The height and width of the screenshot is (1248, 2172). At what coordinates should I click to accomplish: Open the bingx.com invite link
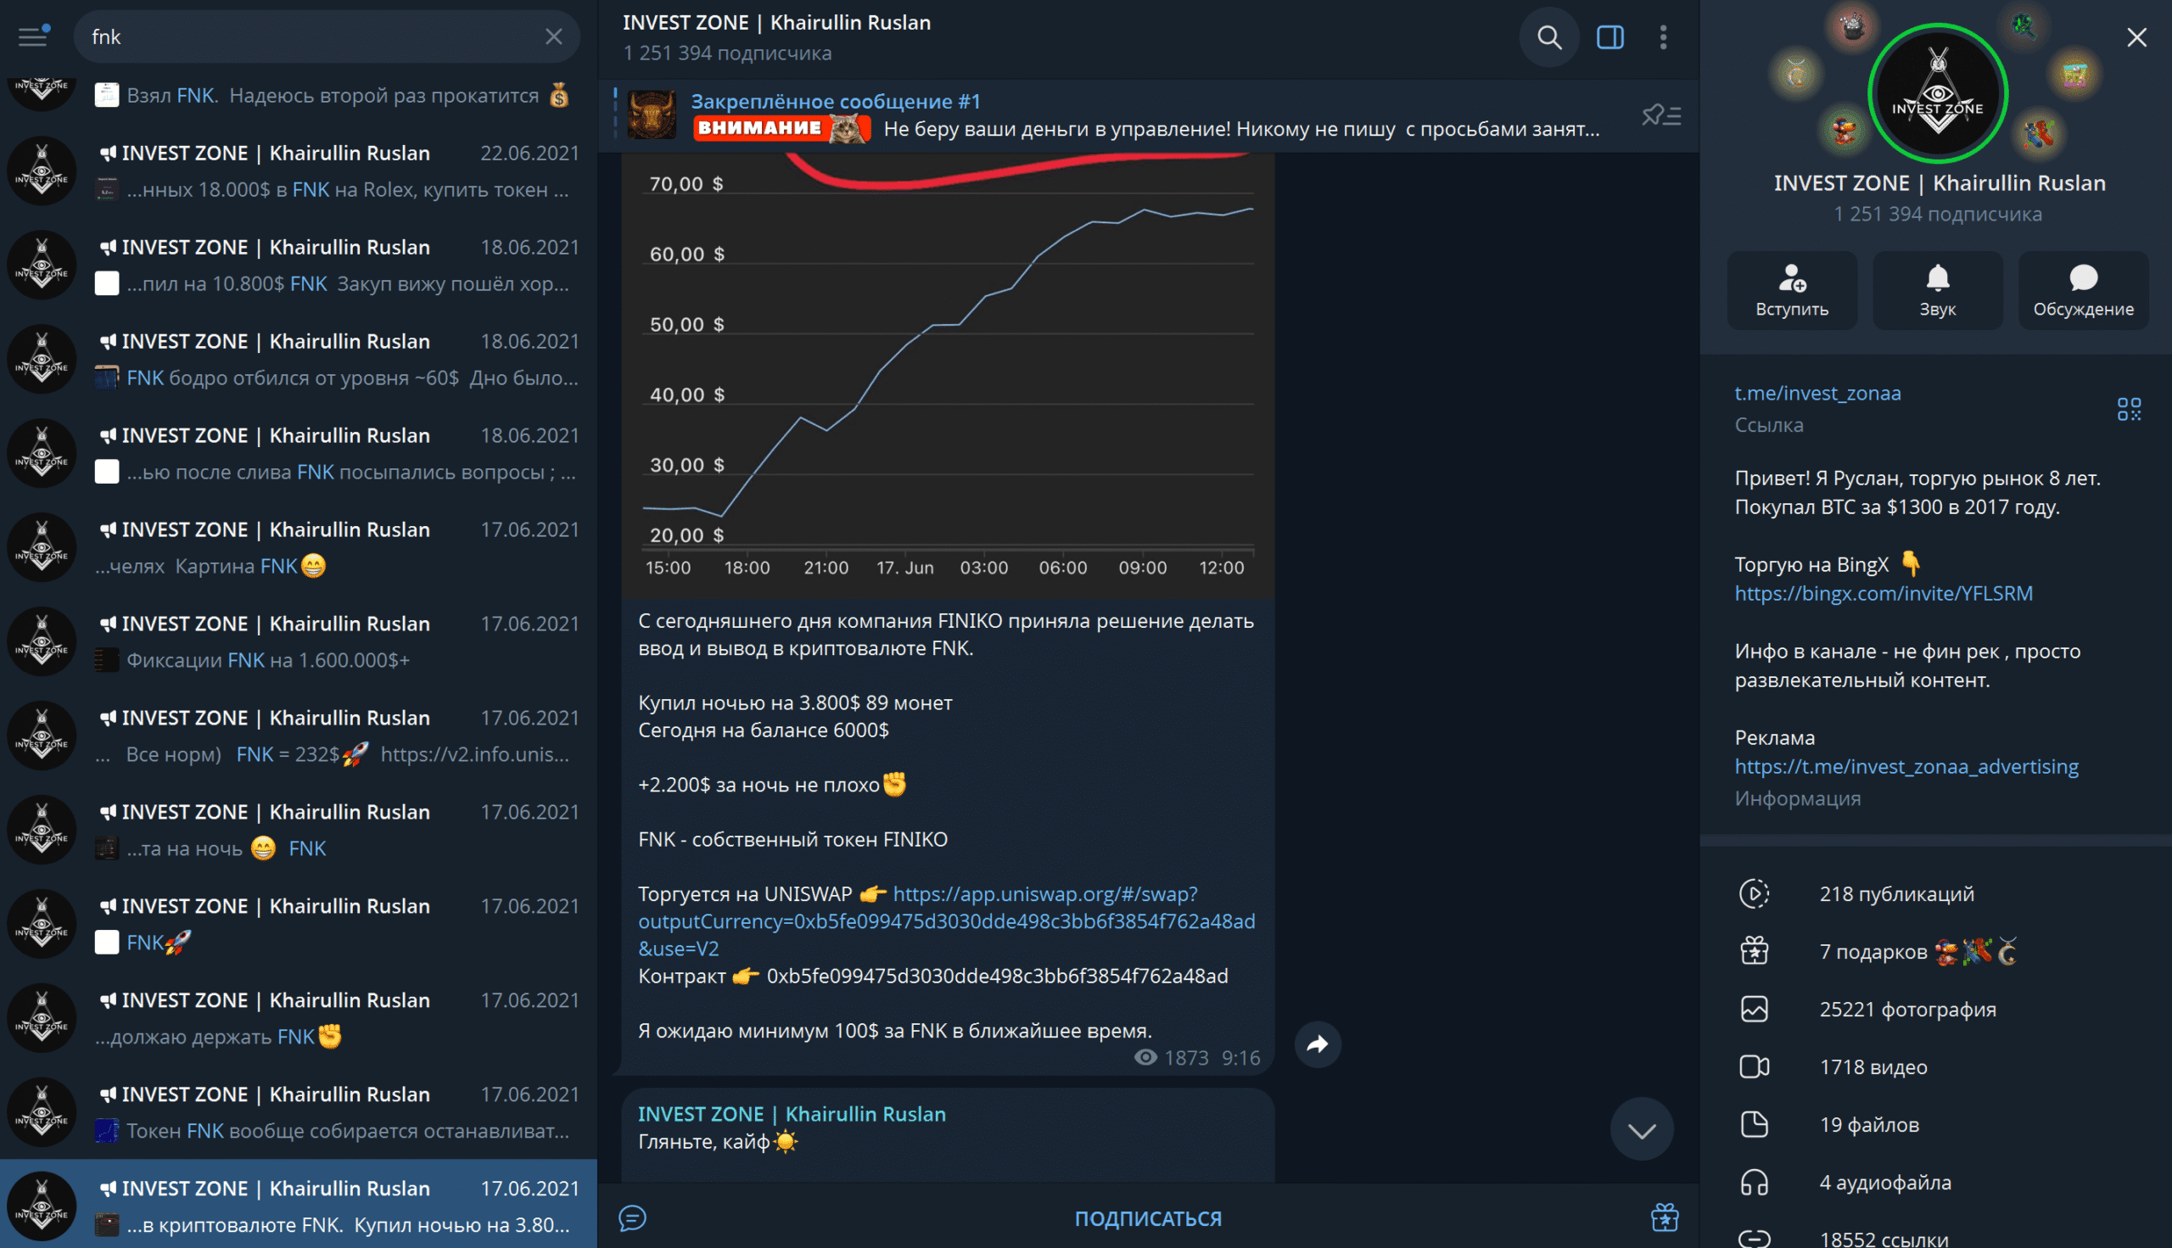pyautogui.click(x=1884, y=593)
